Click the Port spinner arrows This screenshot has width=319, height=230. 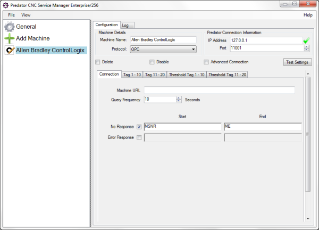(306, 48)
